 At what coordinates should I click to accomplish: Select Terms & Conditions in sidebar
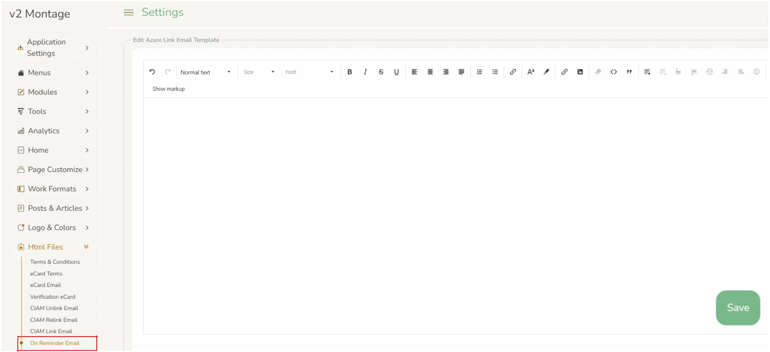pos(55,262)
